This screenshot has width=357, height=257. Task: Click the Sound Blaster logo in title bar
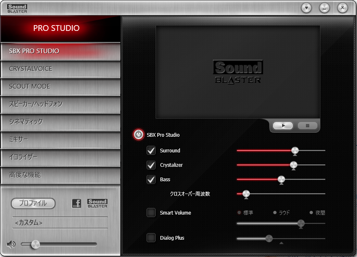(17, 9)
